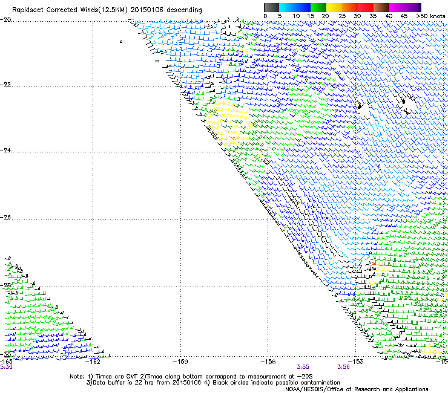Viewport: 448px width, 393px height.
Task: Click the "-159" longitude axis label
Action: click(180, 362)
